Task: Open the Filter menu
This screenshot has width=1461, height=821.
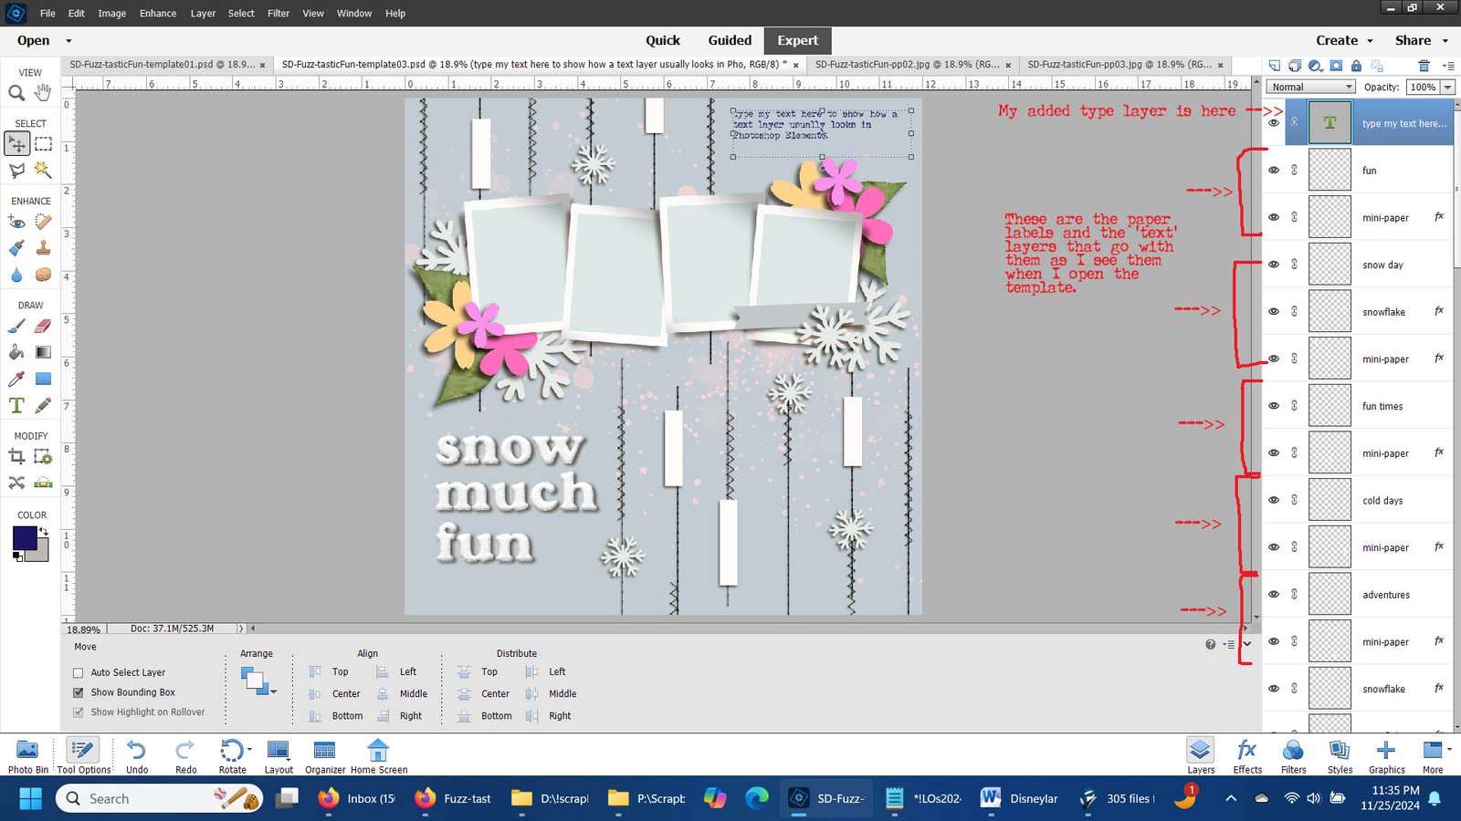Action: (278, 13)
